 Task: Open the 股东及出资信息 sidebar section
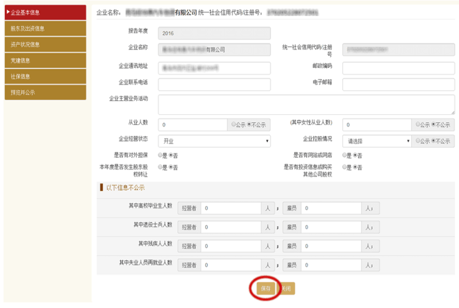tap(45, 28)
